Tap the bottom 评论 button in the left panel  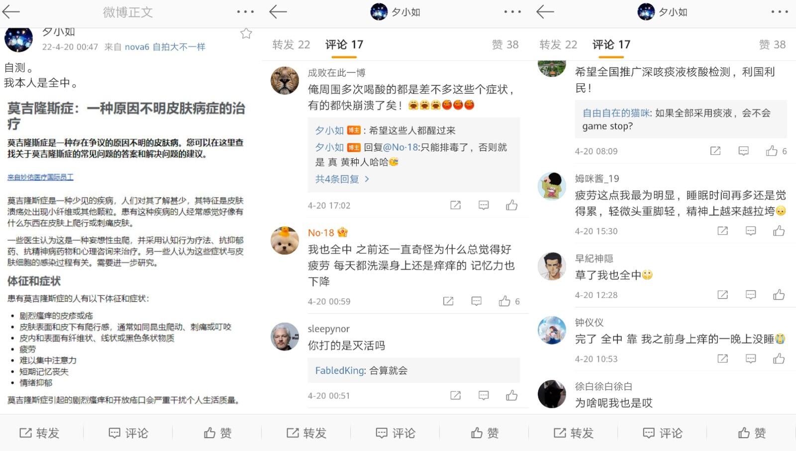(128, 433)
